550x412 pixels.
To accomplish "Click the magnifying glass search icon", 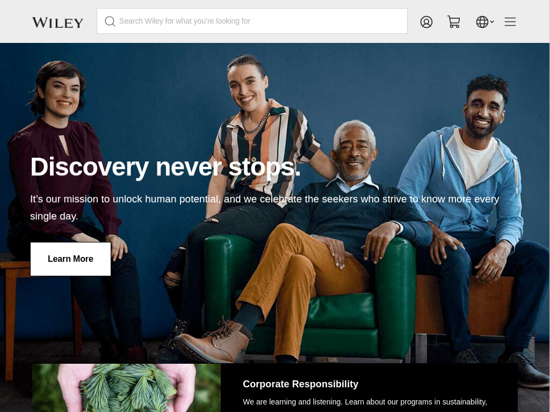I will tap(110, 21).
